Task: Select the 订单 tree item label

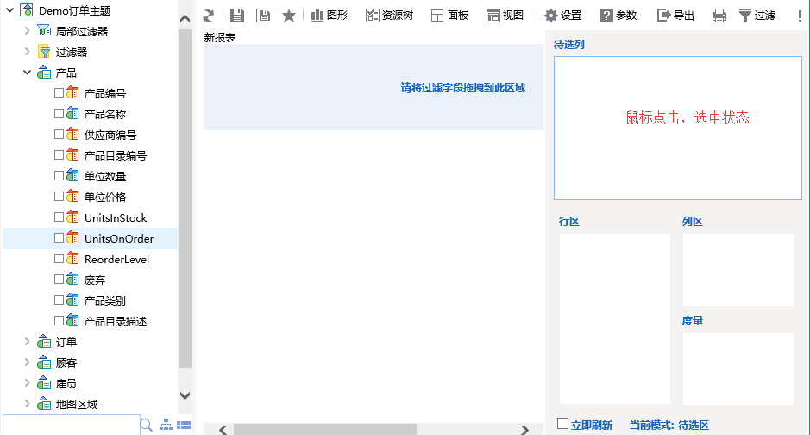Action: (66, 342)
